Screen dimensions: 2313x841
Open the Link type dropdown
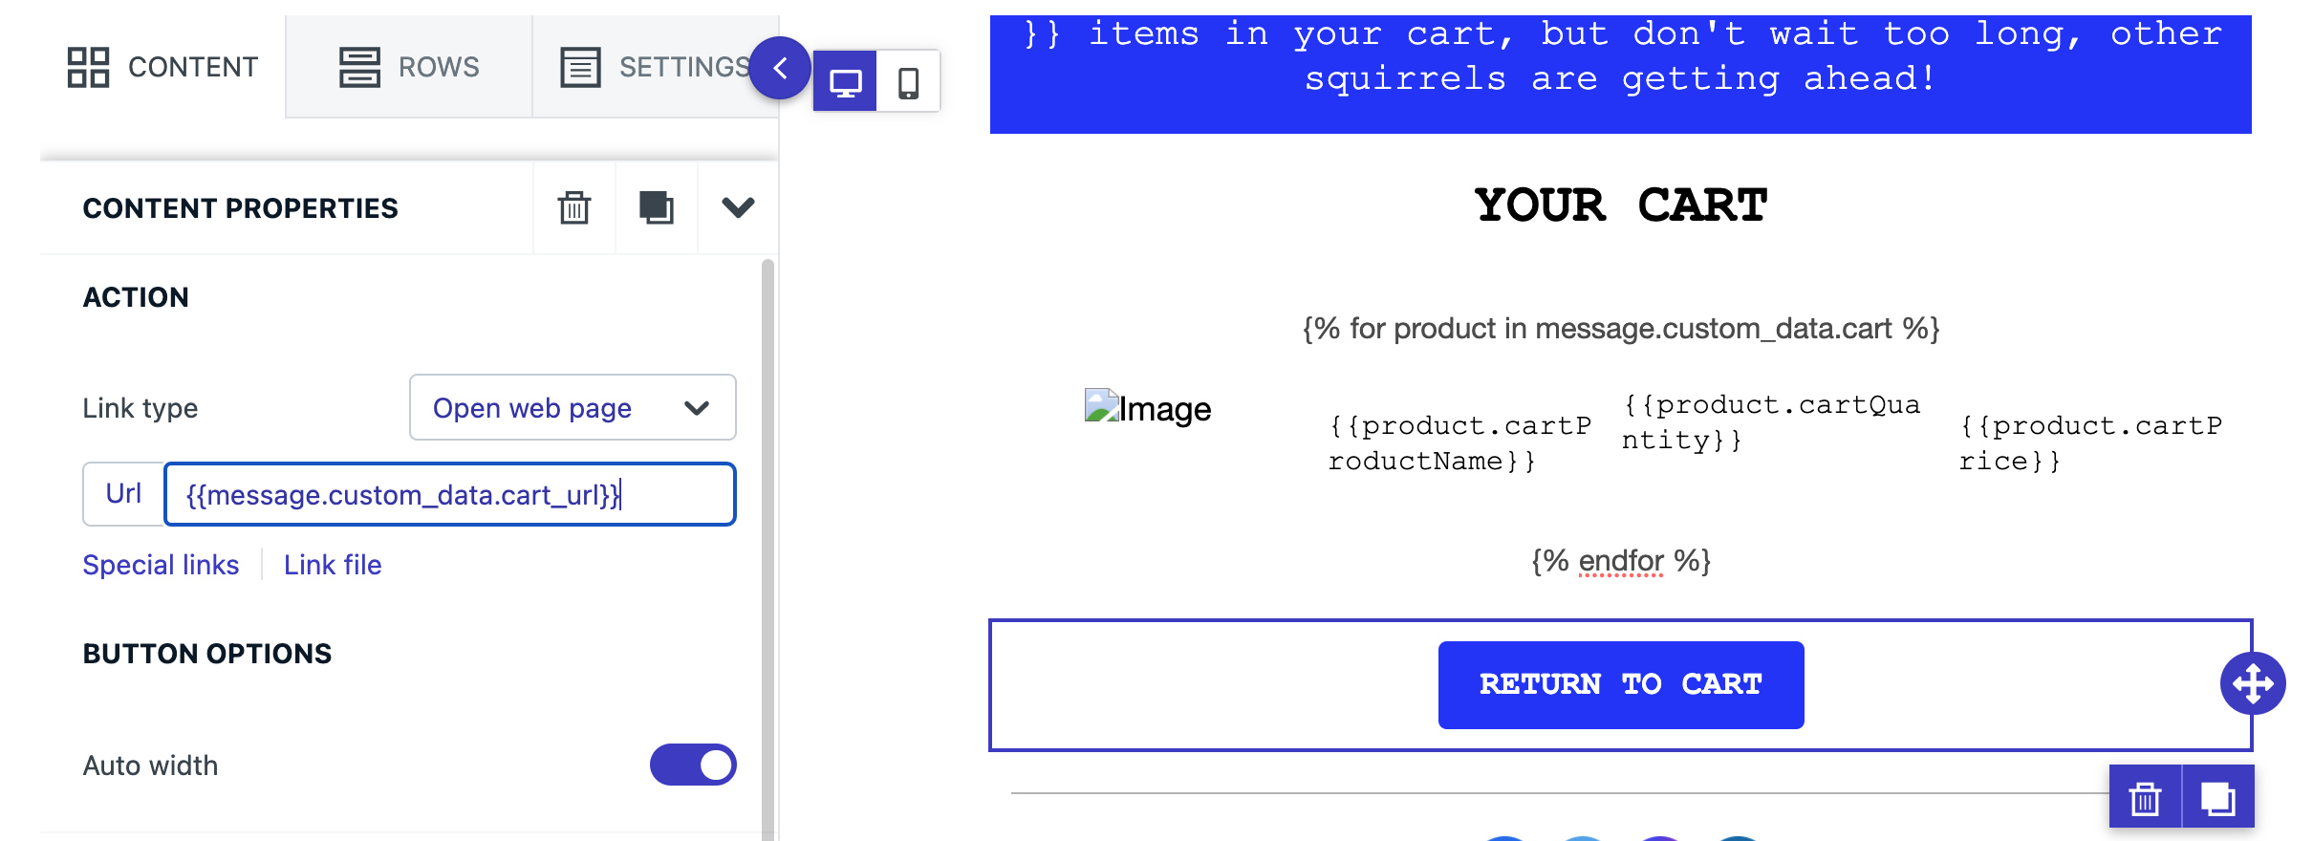573,408
